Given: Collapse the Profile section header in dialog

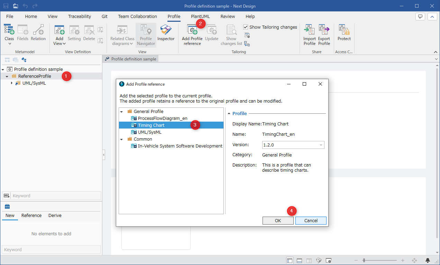Looking at the screenshot, I should pos(229,113).
